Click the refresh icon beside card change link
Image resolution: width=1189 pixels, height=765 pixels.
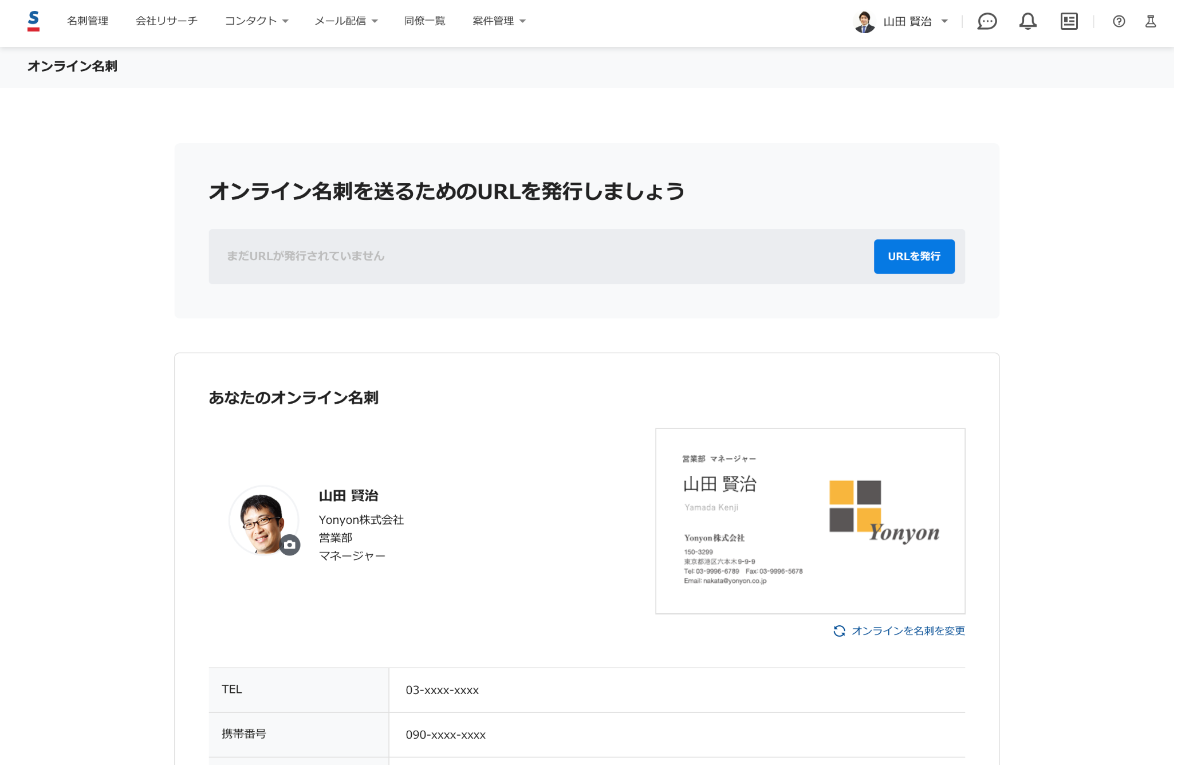[839, 630]
